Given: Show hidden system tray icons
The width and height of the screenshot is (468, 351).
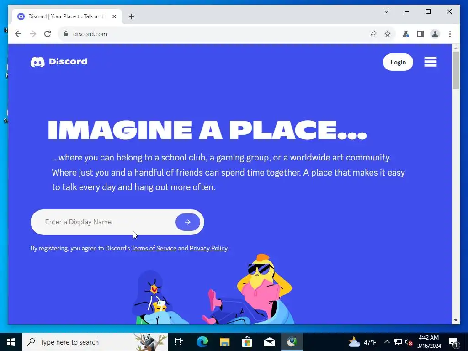Looking at the screenshot, I should (x=387, y=342).
